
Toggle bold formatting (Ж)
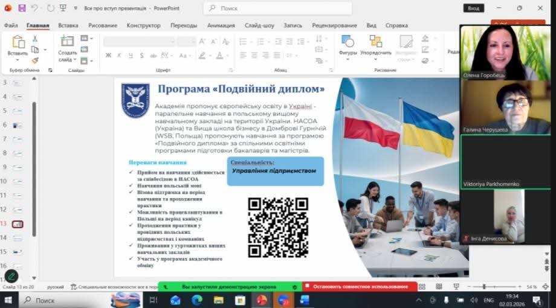point(108,55)
